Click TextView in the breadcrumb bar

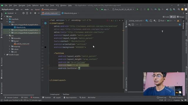click(66, 94)
